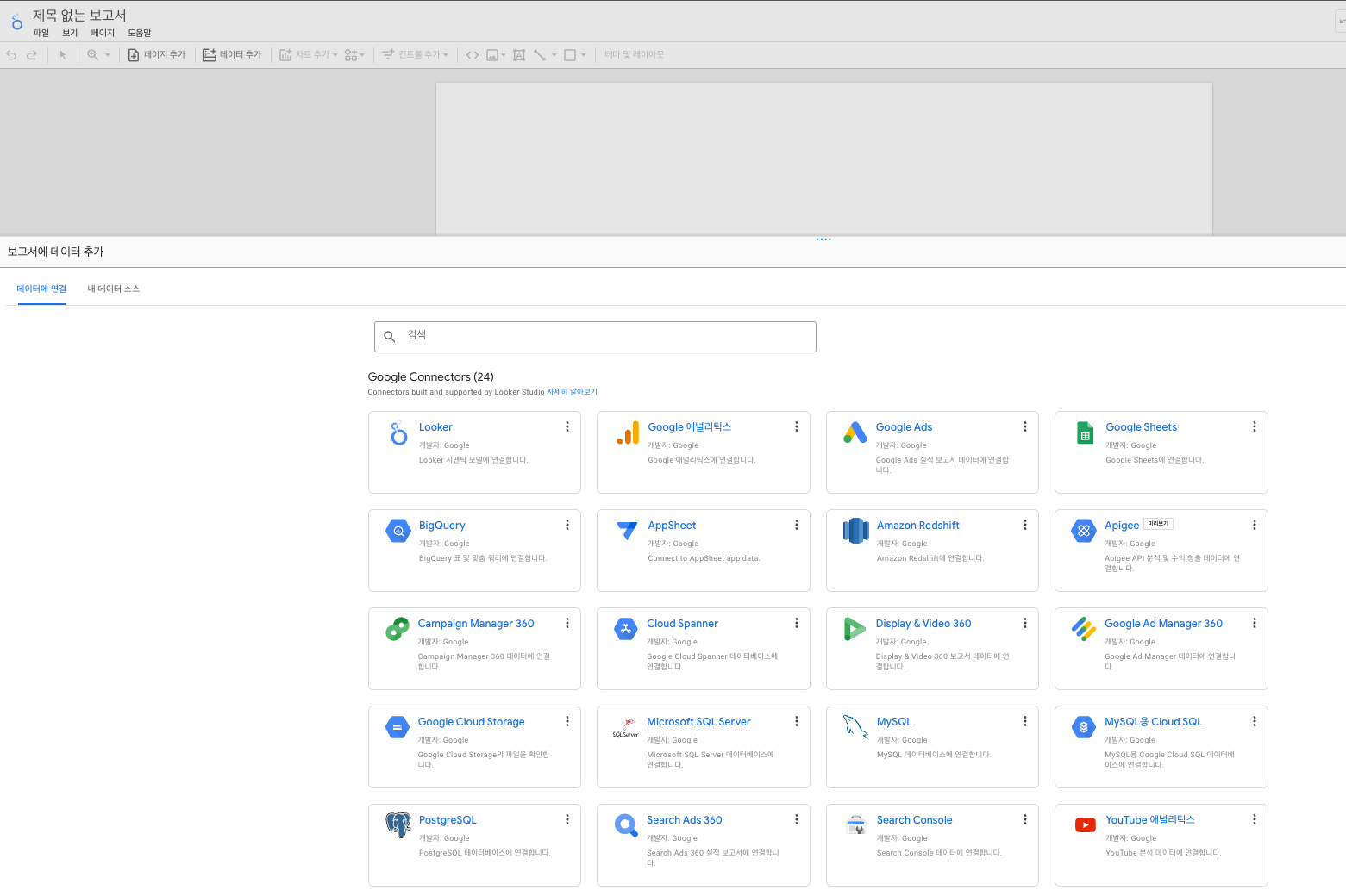Open more options for Google Ads card

[x=1025, y=426]
